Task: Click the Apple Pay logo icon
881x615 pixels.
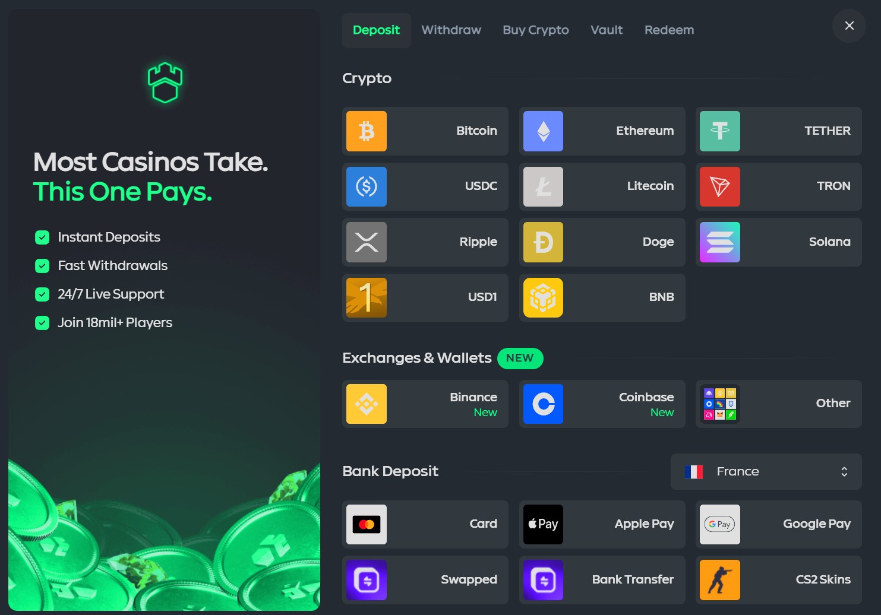Action: [x=543, y=524]
